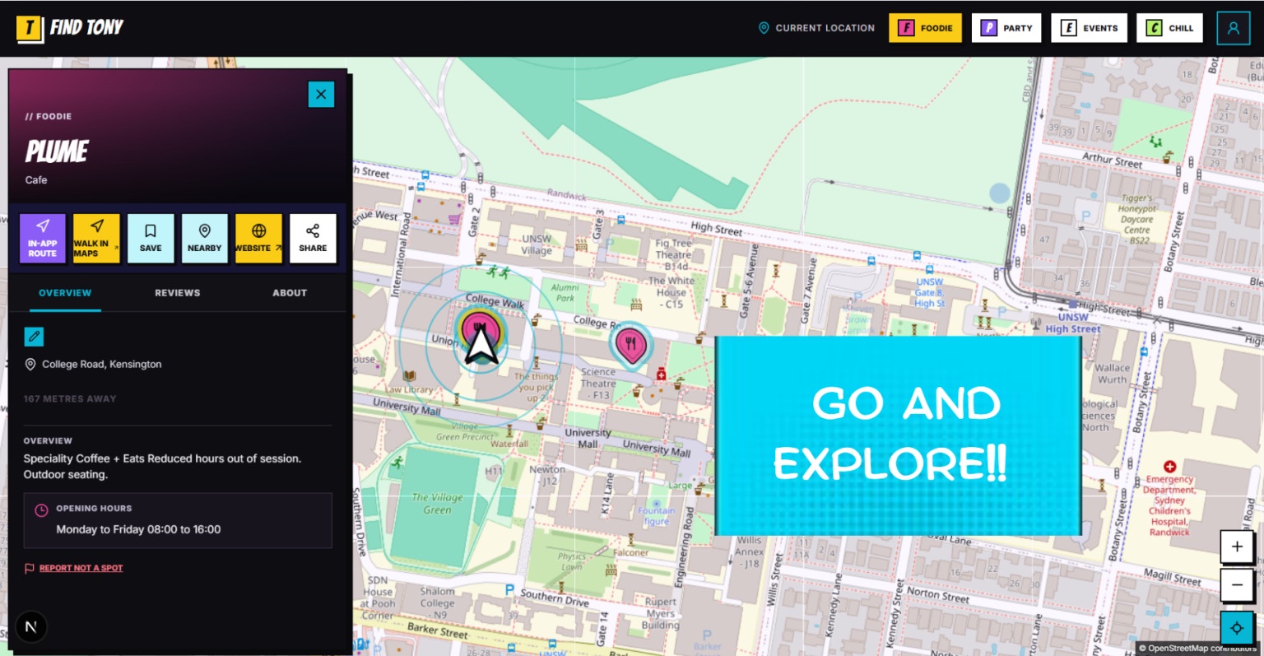Zoom in on the map
The image size is (1264, 656).
(1237, 547)
